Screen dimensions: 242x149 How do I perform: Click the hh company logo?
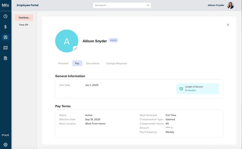click(5, 5)
